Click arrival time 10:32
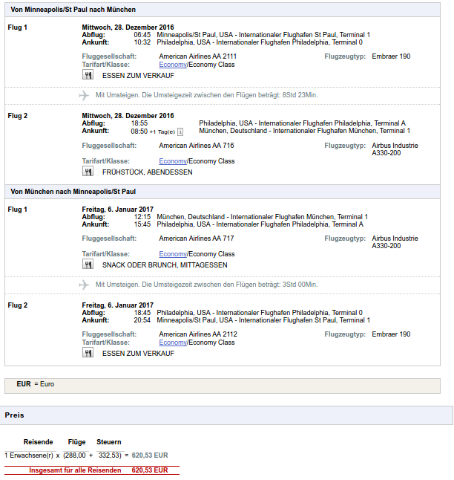The width and height of the screenshot is (454, 480). tap(142, 42)
